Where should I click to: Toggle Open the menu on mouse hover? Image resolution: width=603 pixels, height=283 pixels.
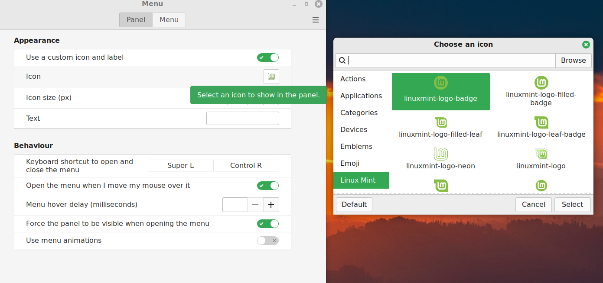(268, 186)
